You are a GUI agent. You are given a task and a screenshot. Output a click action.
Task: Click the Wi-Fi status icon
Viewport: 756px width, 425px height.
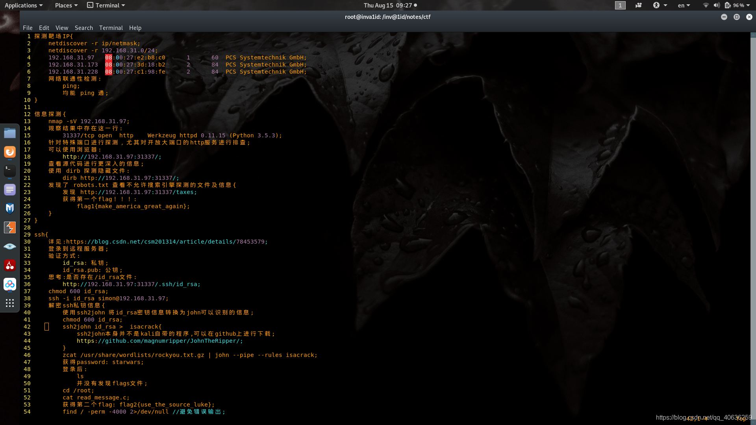[x=706, y=5]
